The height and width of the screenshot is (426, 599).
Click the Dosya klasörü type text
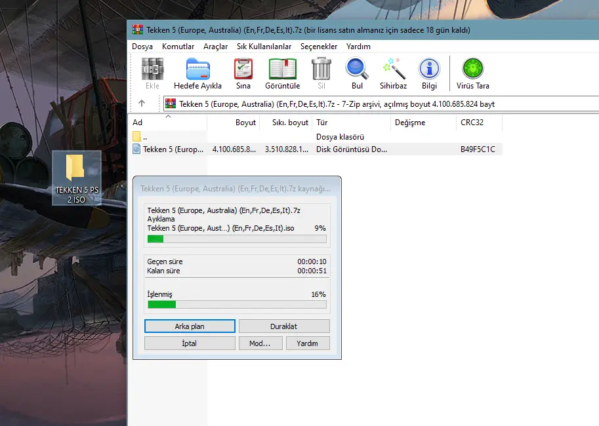tap(340, 137)
